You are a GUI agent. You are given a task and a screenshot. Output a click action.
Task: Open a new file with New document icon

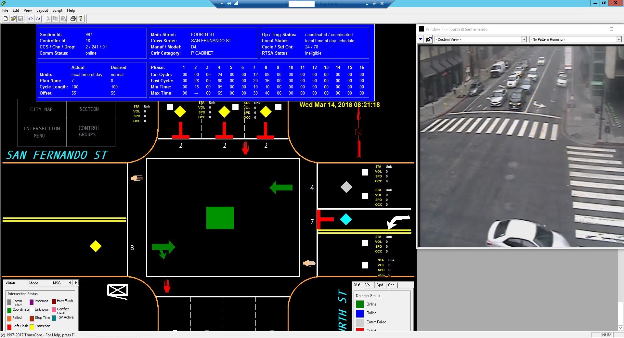point(5,19)
